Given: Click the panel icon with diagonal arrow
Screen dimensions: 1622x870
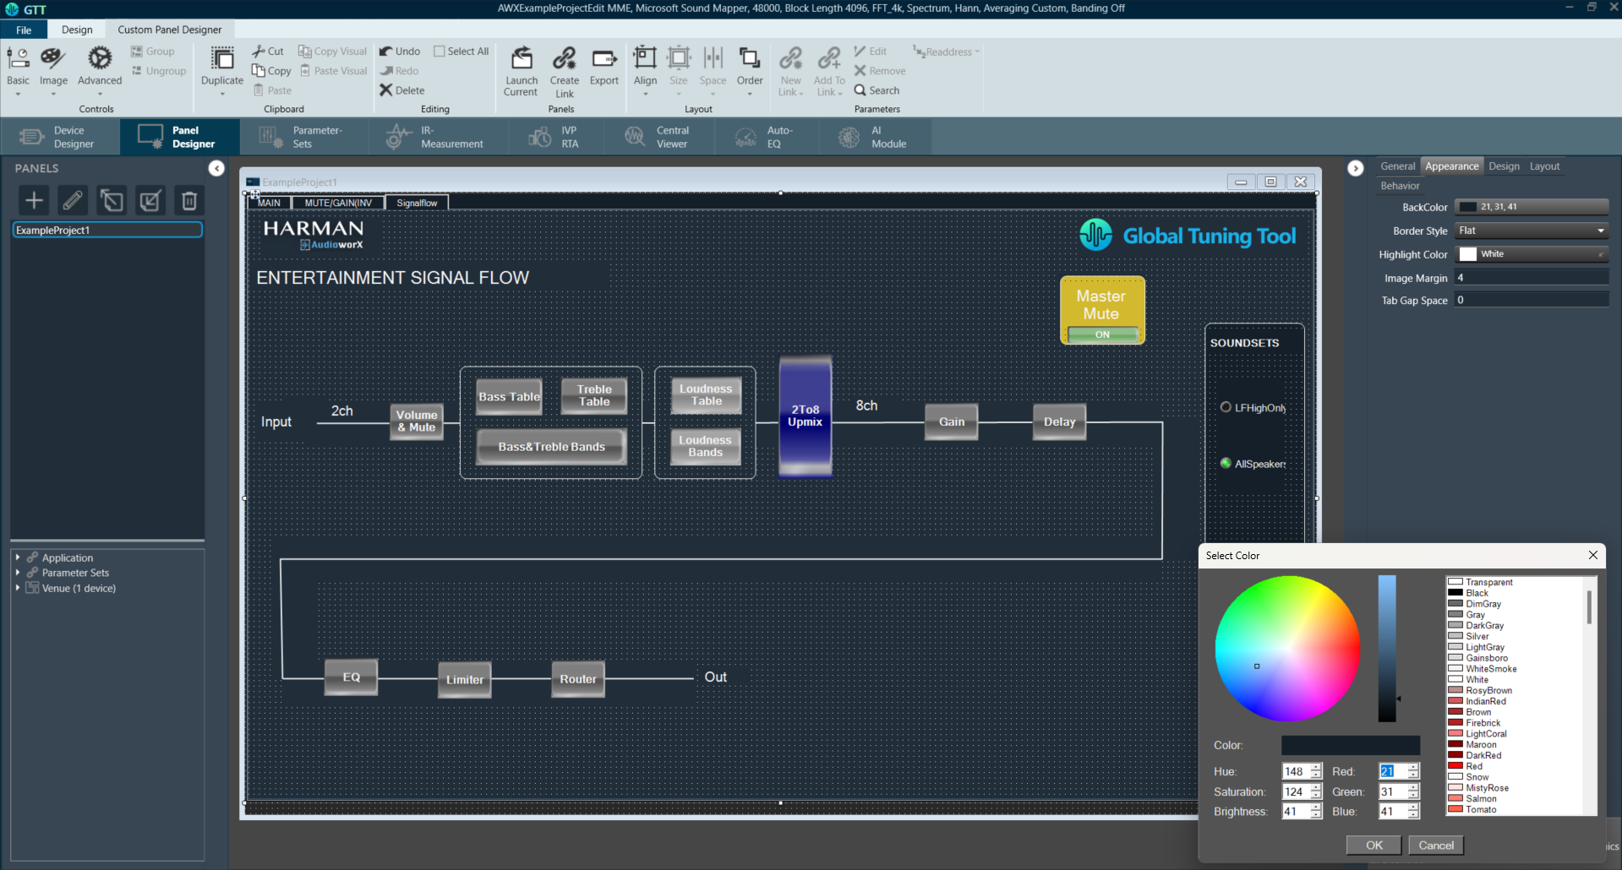Looking at the screenshot, I should pyautogui.click(x=112, y=200).
